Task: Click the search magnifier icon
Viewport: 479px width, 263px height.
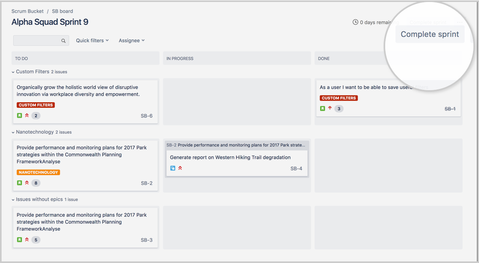Action: (63, 40)
